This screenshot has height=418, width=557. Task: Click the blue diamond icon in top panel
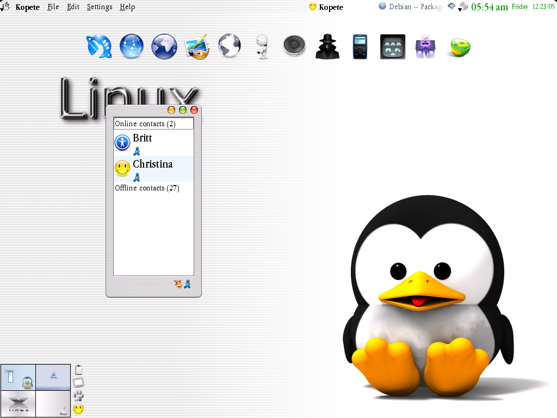(x=451, y=6)
